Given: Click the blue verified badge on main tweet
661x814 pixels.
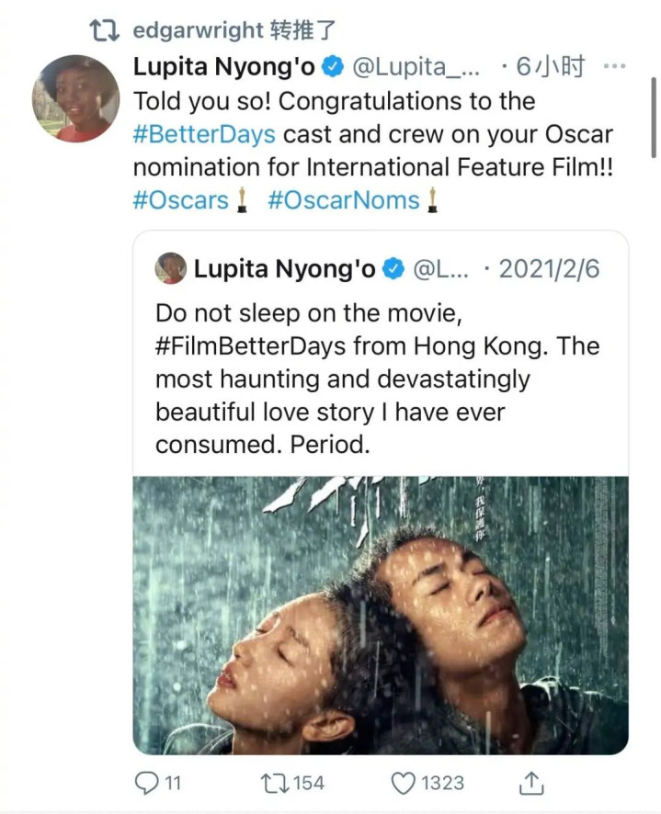Looking at the screenshot, I should pyautogui.click(x=335, y=67).
